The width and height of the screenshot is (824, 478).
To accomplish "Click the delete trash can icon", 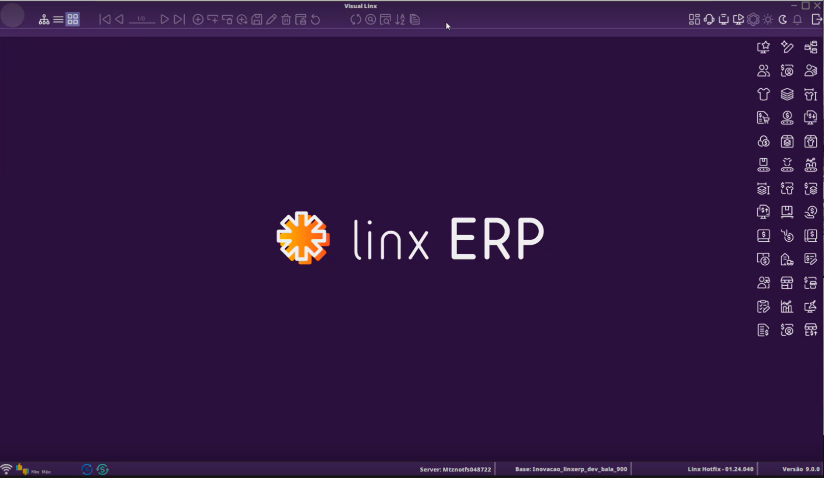I will tap(286, 19).
